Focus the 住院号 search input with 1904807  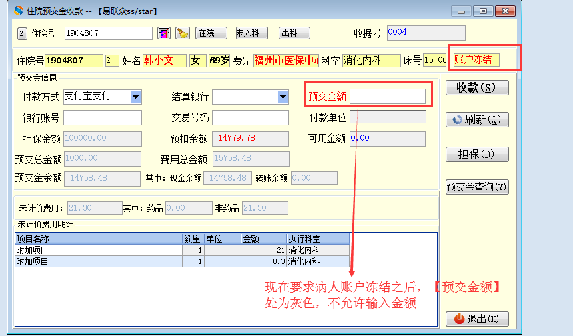coord(108,33)
